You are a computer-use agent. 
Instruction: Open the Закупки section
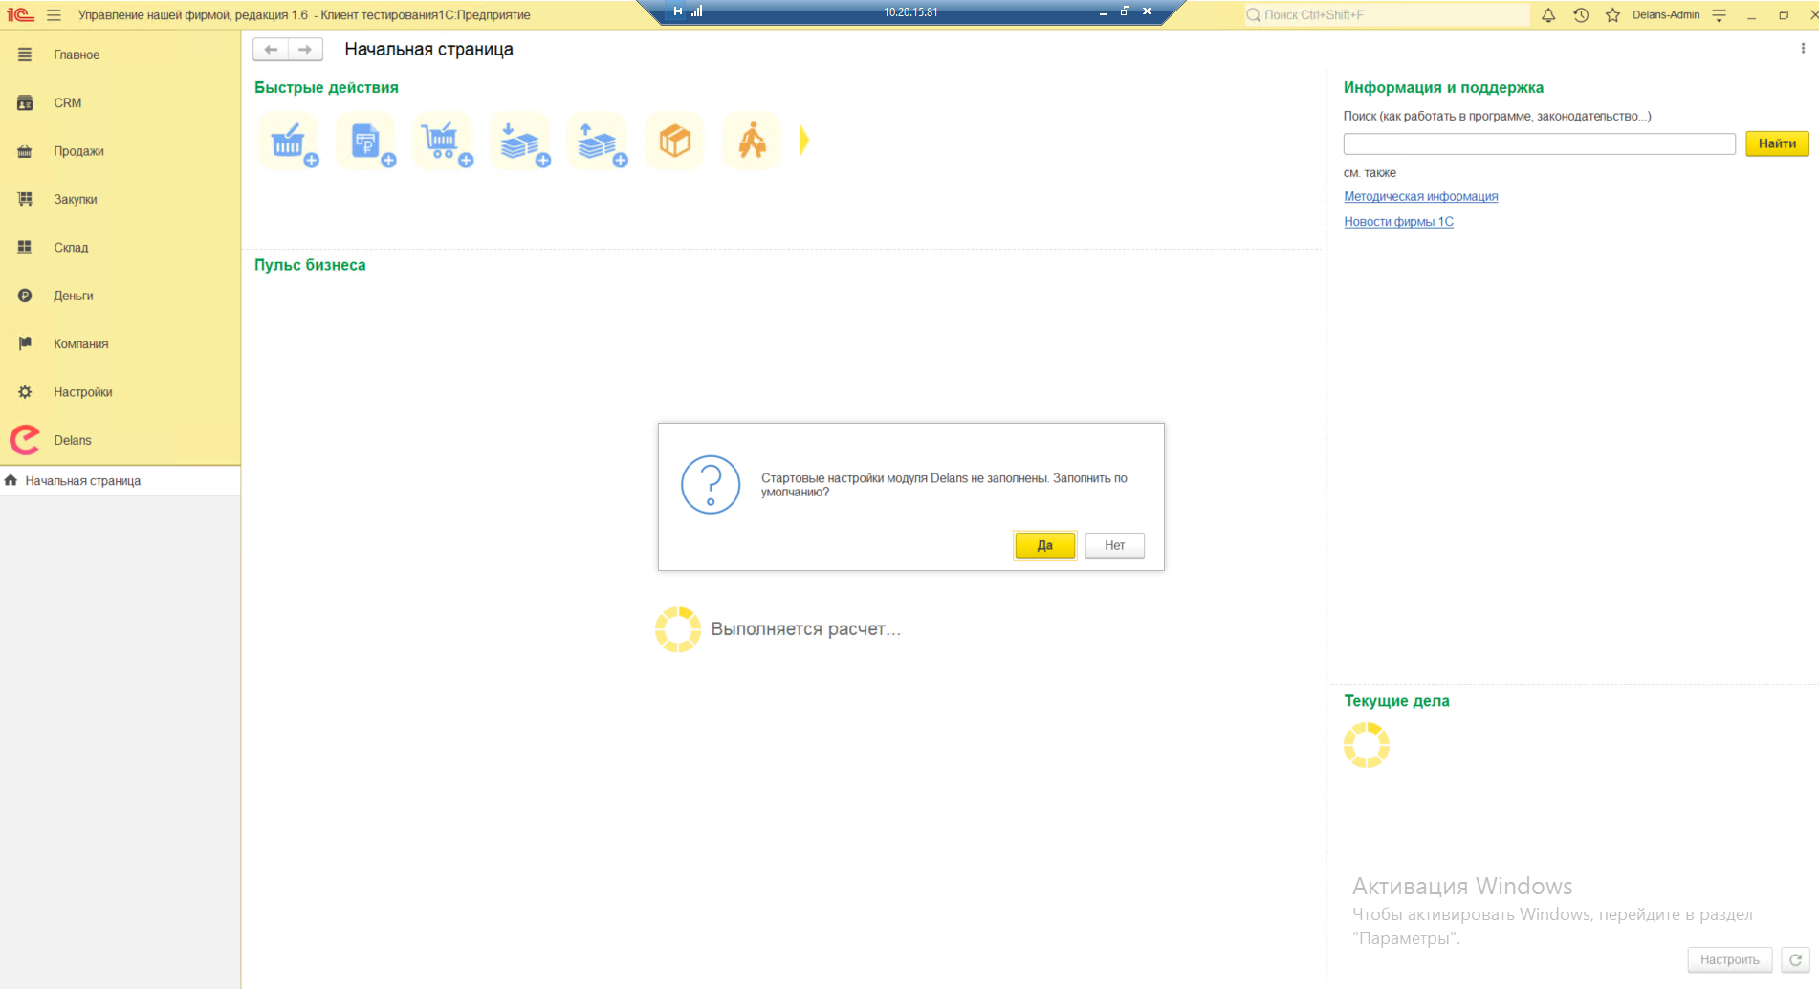(x=121, y=199)
